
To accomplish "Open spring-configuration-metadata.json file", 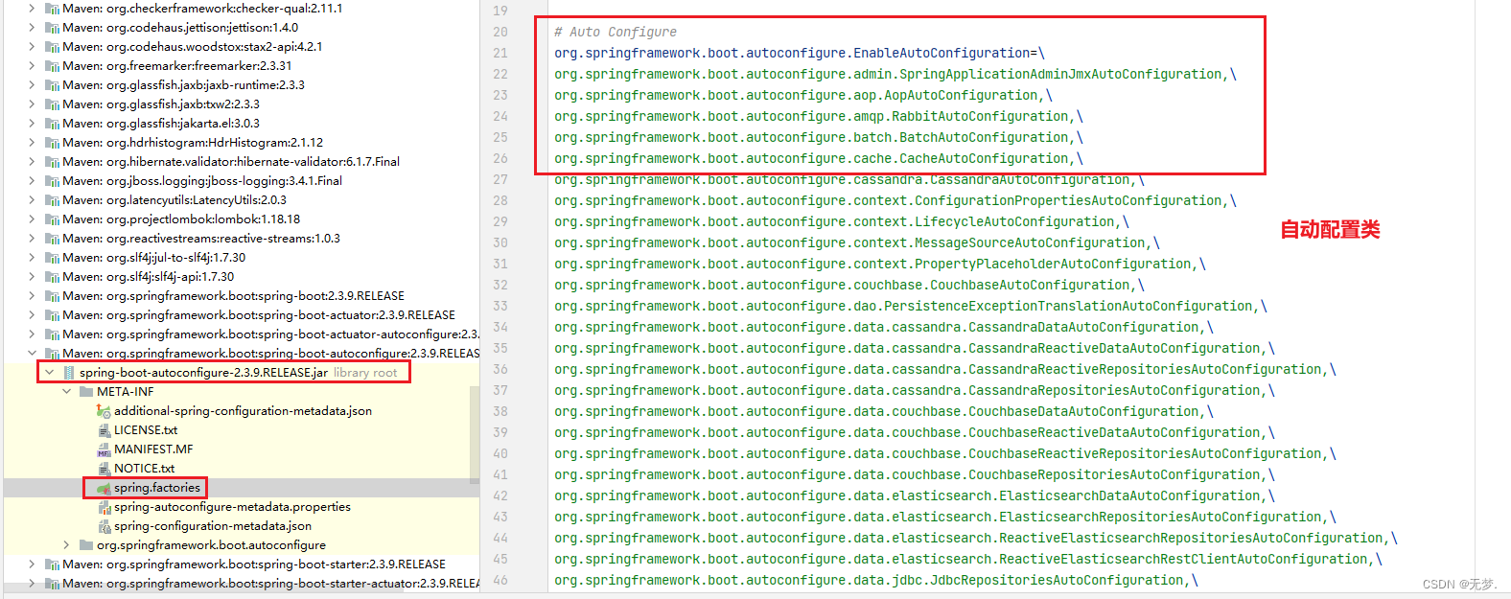I will (213, 525).
